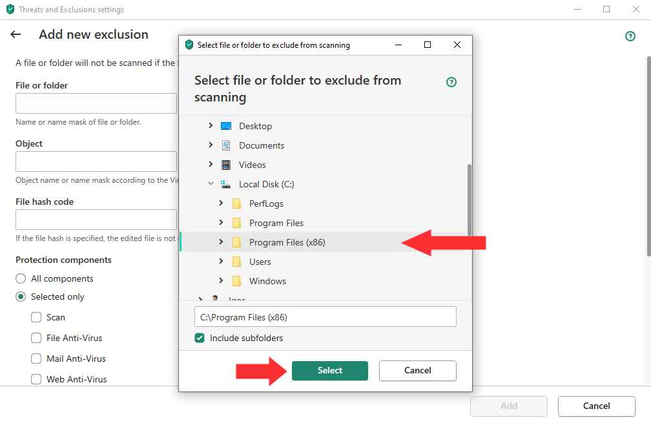Click the Program Files (x86) folder icon

[x=236, y=243]
